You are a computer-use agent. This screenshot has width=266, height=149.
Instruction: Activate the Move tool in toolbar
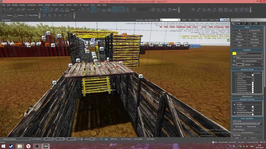click(46, 10)
